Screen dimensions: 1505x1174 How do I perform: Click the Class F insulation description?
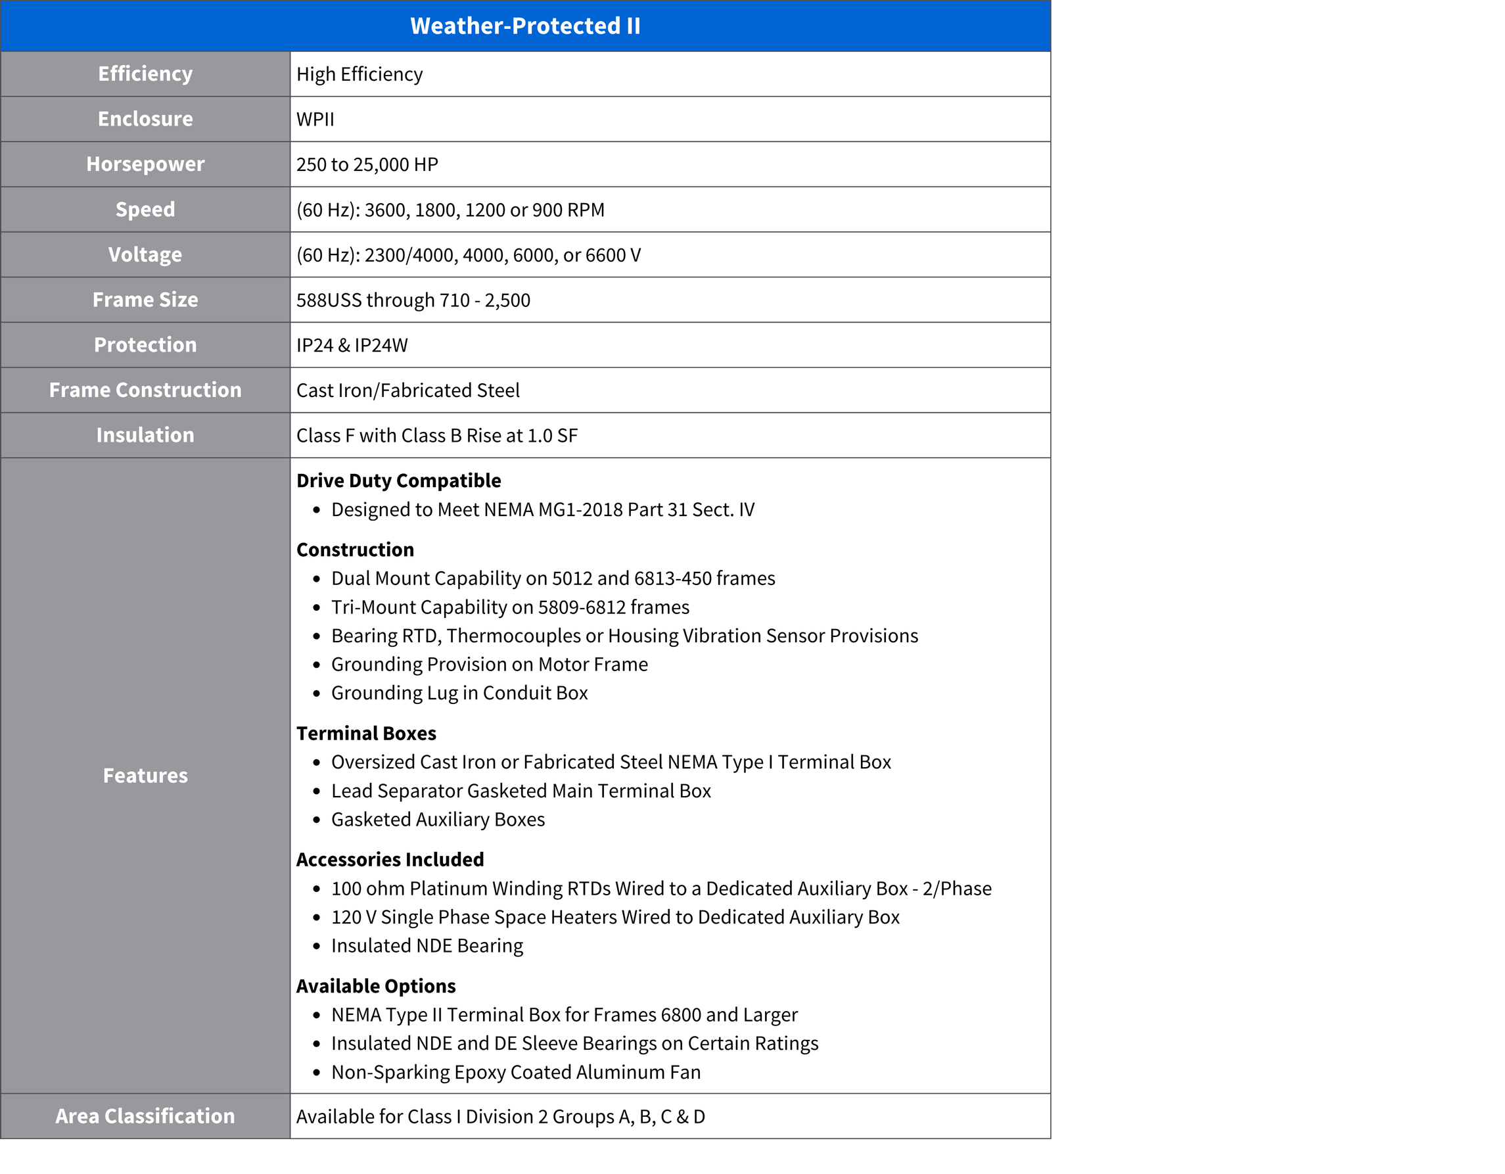[x=436, y=435]
